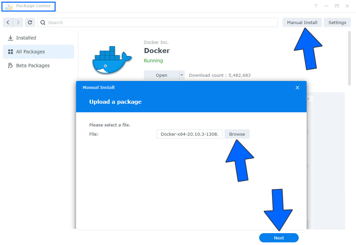The image size is (356, 245).
Task: Click the Manual Install button
Action: point(302,22)
